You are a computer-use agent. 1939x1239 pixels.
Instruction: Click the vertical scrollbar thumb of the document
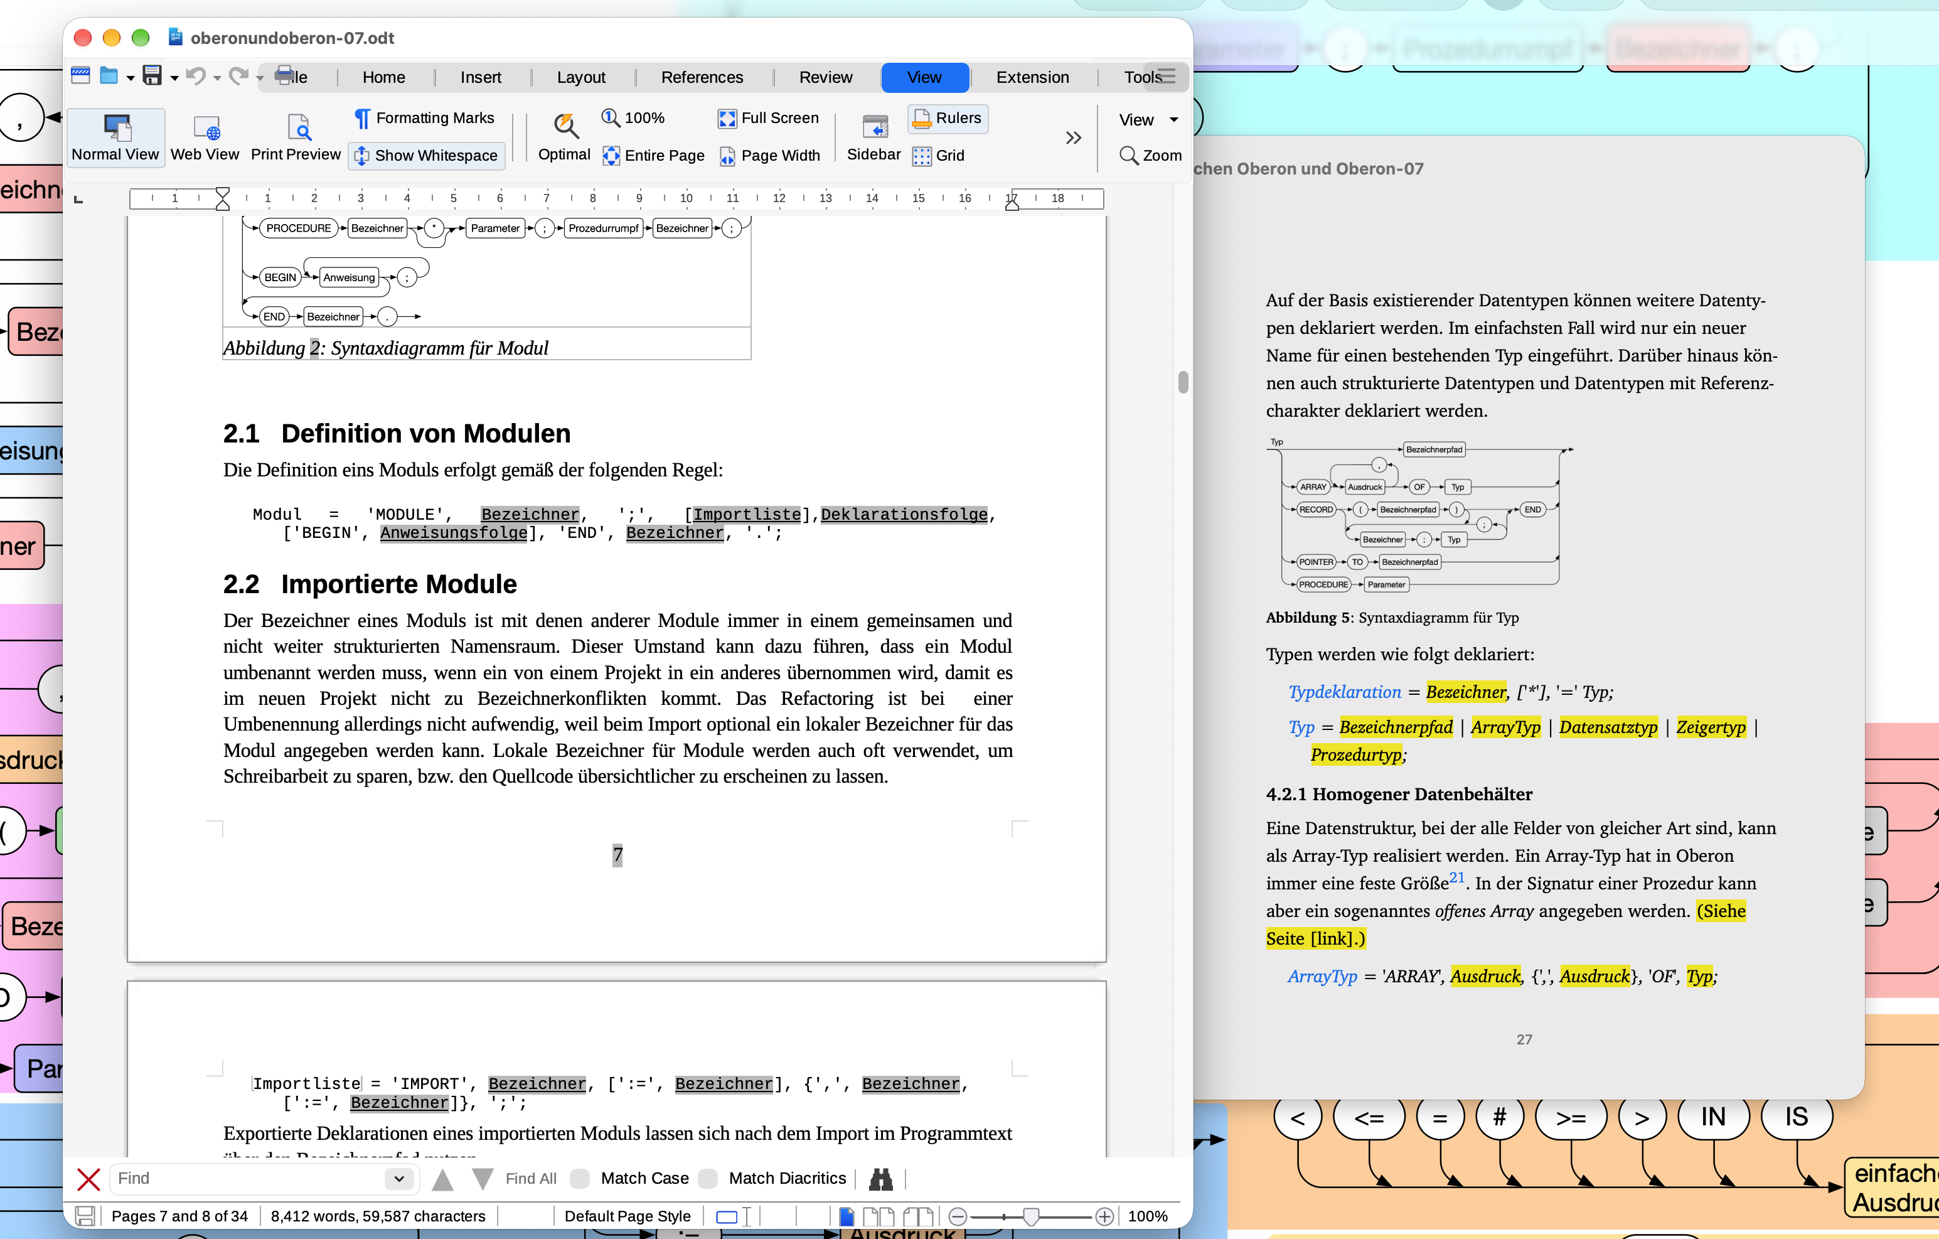point(1183,382)
